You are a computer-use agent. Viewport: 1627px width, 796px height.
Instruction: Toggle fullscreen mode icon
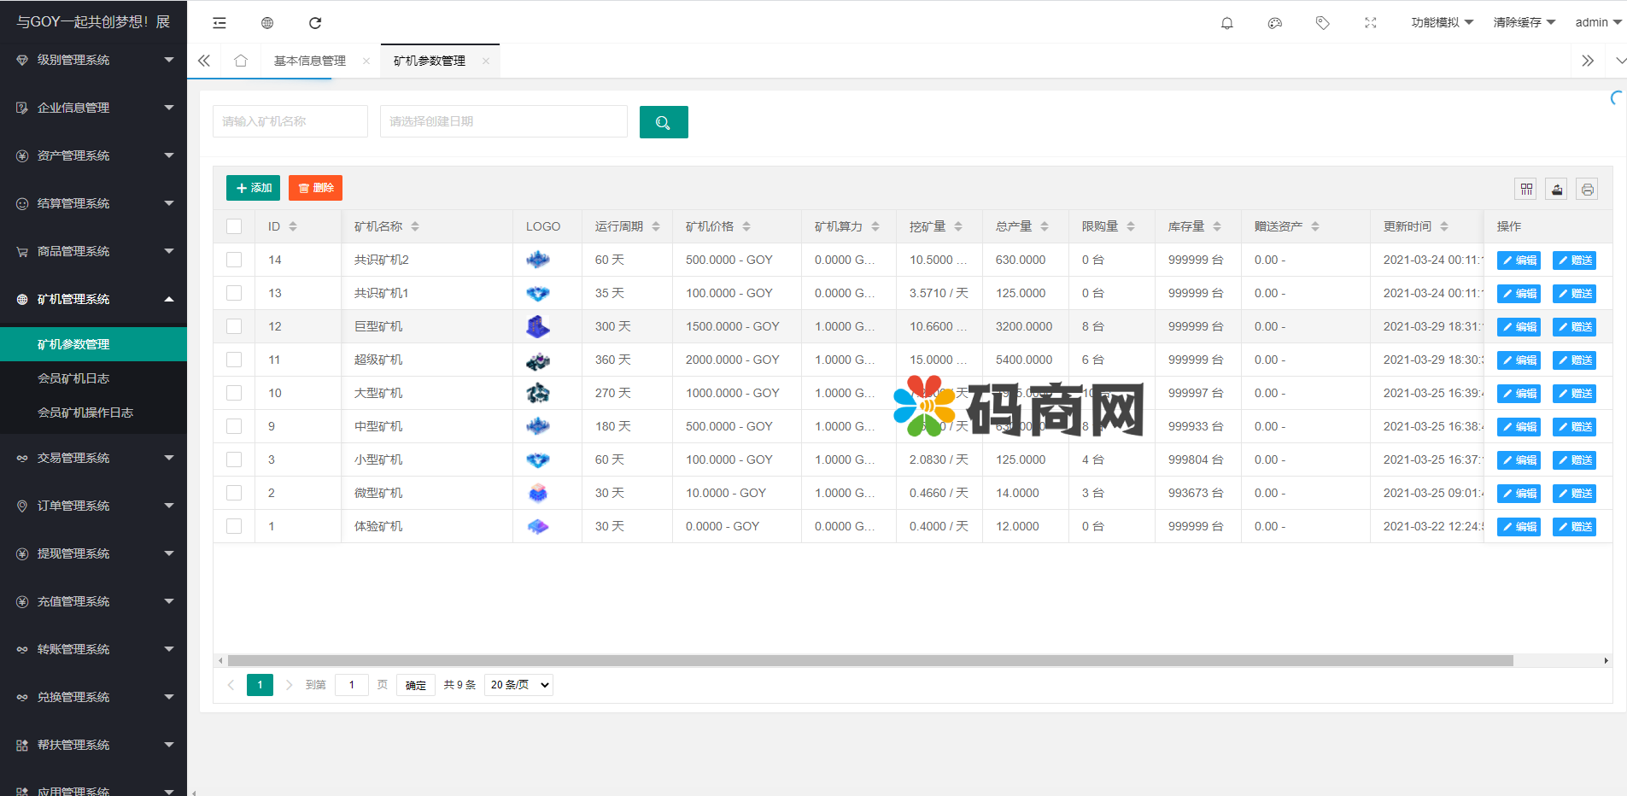click(x=1370, y=23)
